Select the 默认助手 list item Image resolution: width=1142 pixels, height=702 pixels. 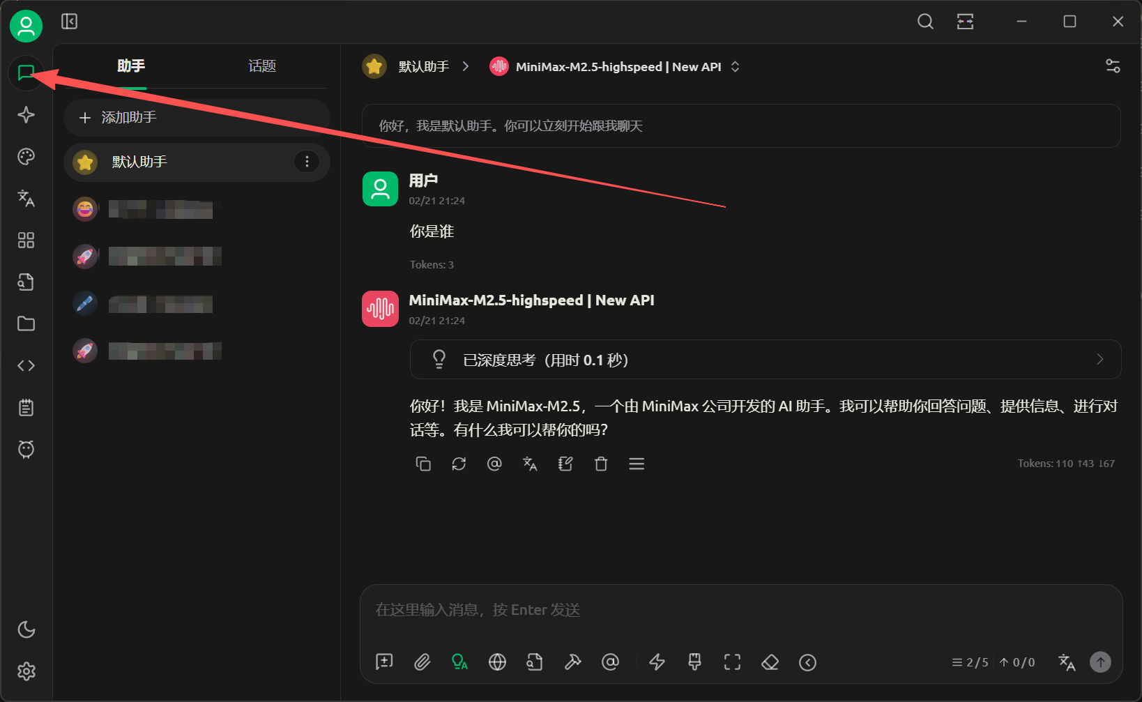197,162
